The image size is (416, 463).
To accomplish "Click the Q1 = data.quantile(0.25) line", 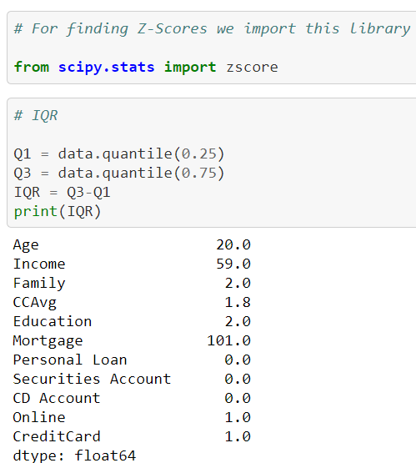I will (119, 153).
